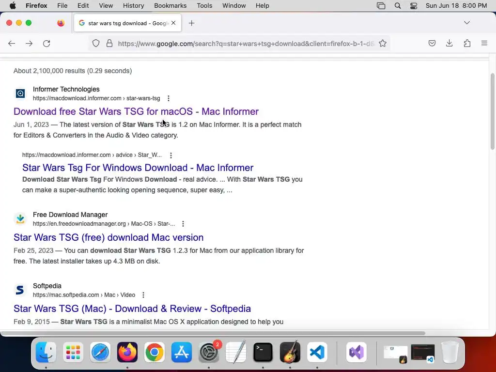
Task: Open the App Store from the Dock
Action: coord(182,352)
